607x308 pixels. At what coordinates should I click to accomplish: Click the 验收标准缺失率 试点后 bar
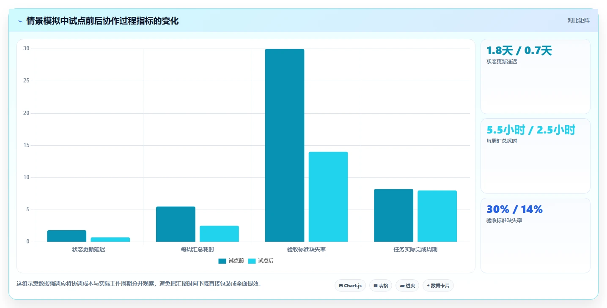coord(328,197)
